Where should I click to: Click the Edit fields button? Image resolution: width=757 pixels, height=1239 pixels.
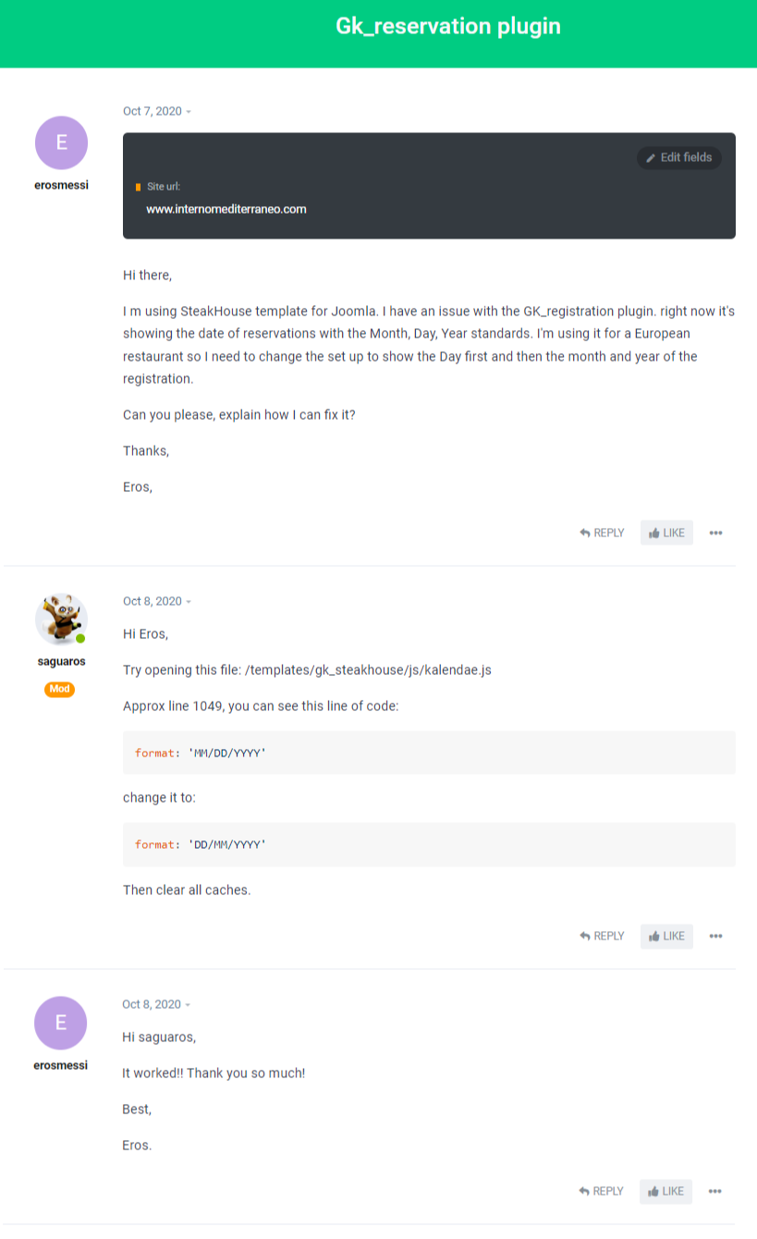(678, 157)
